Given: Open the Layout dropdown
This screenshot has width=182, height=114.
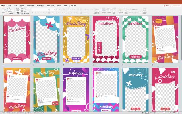Looking at the screenshot, I should tap(25, 9).
